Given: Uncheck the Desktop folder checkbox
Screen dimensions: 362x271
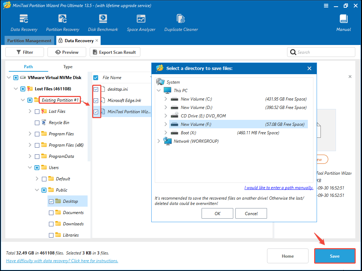Looking at the screenshot, I should 51,201.
